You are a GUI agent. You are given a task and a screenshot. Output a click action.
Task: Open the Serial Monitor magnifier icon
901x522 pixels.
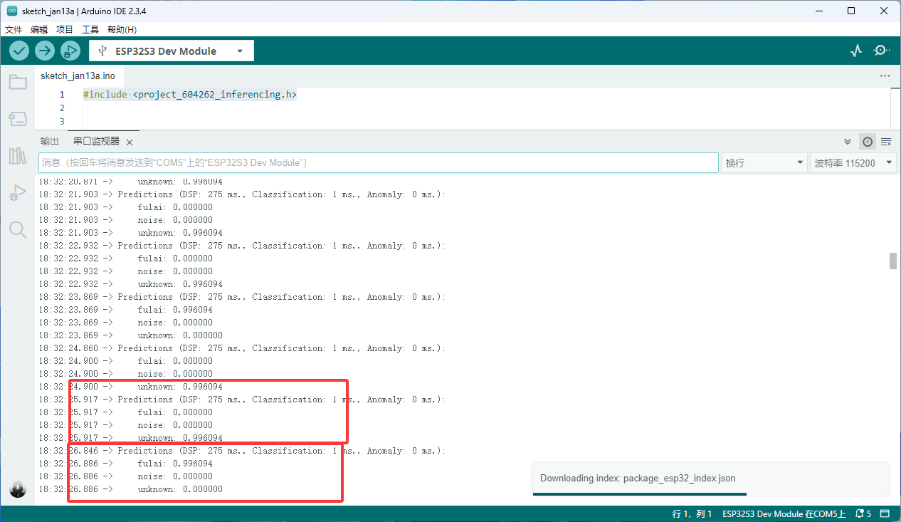882,51
